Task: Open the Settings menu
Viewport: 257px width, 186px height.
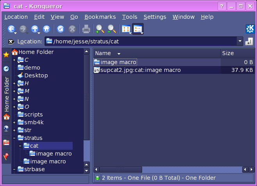Action: (155, 17)
